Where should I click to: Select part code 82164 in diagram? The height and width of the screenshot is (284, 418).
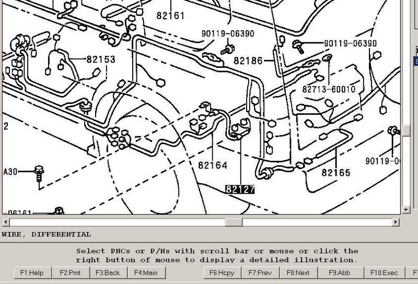coord(213,165)
